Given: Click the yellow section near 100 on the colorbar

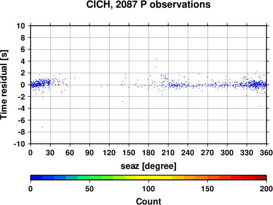Looking at the screenshot, I should pyautogui.click(x=149, y=178).
